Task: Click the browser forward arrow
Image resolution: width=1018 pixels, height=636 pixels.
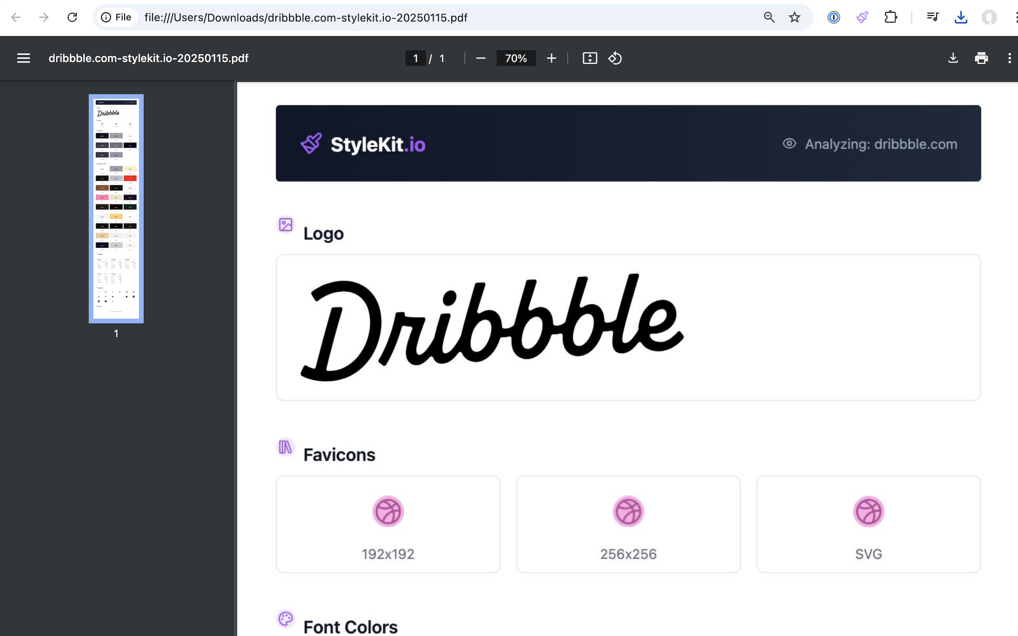Action: click(44, 17)
